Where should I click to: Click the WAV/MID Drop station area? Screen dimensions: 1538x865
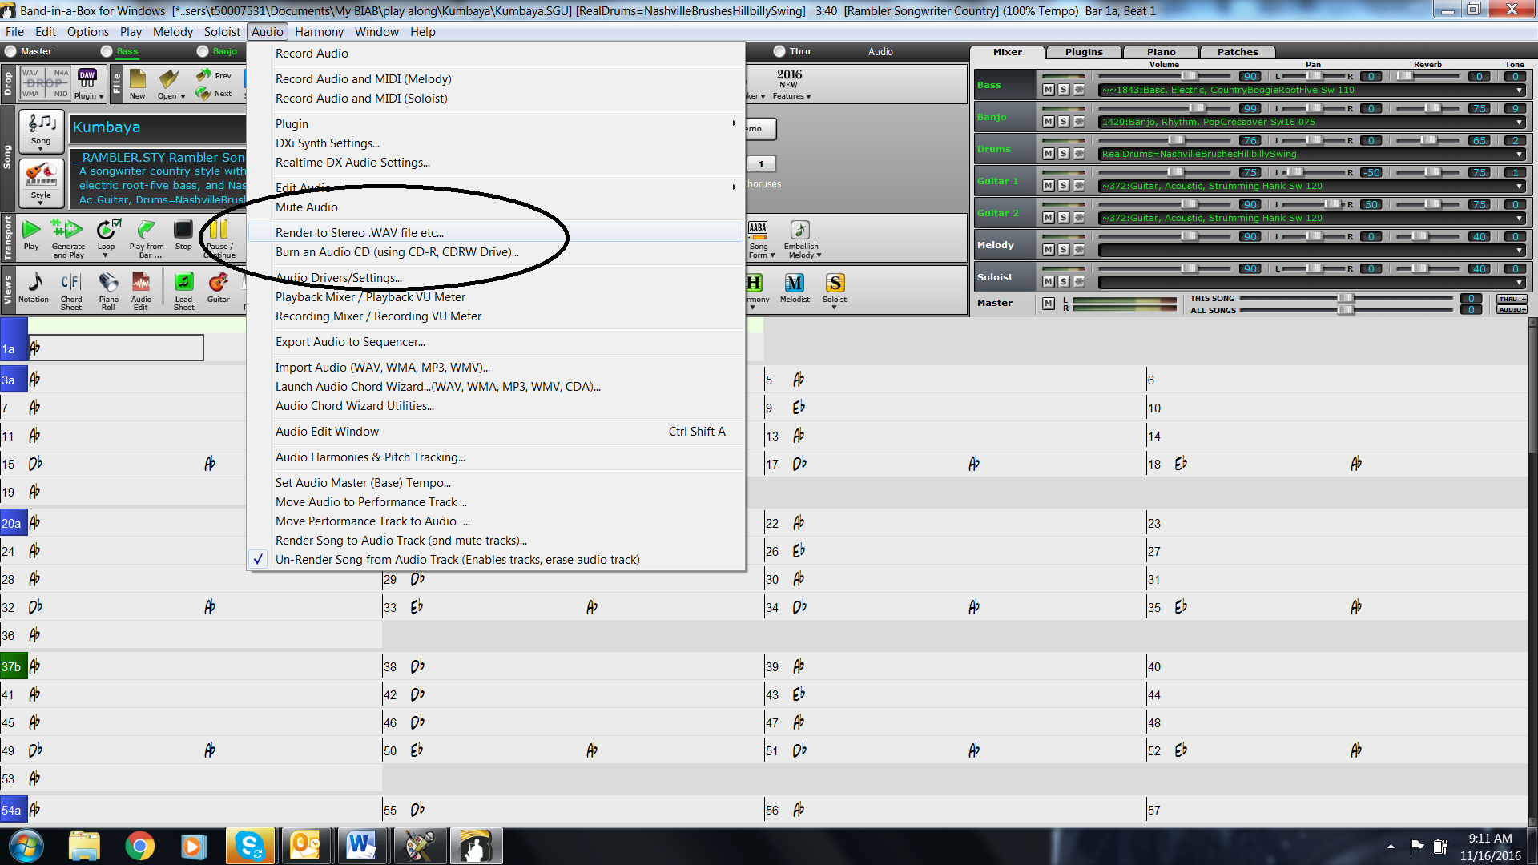[46, 83]
